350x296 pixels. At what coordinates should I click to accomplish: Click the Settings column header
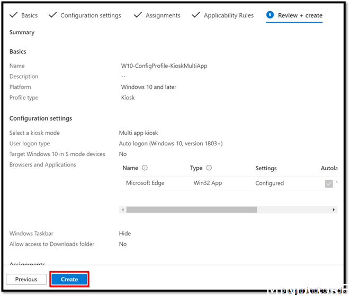point(266,168)
